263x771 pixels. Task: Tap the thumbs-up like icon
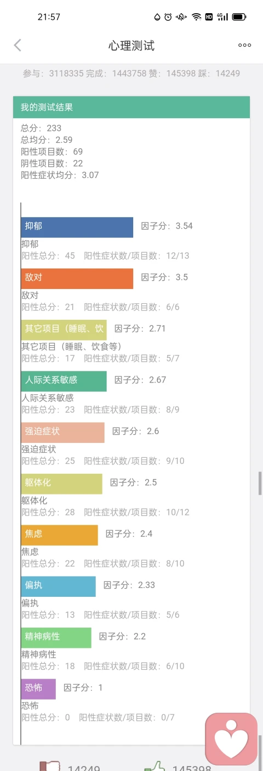(x=155, y=766)
